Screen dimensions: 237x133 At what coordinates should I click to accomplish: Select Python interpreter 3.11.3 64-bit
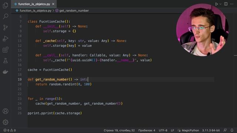(x=211, y=130)
